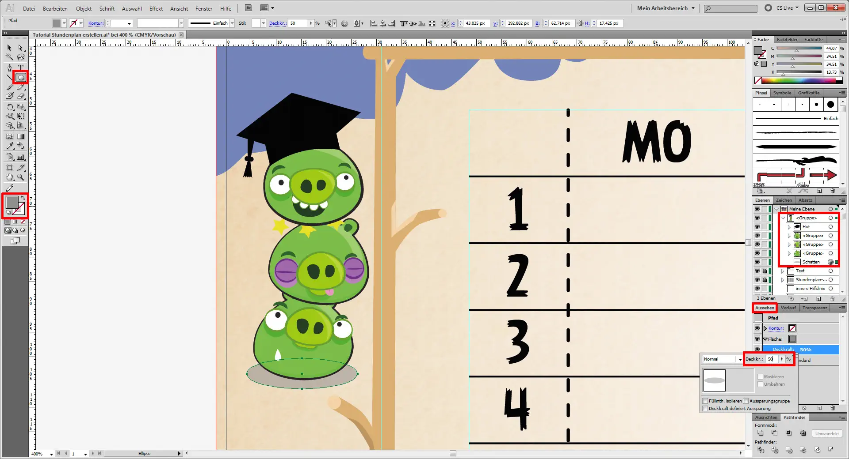This screenshot has height=459, width=849.
Task: Open the Mein Arbeitsbereich workspace switcher
Action: pos(665,8)
